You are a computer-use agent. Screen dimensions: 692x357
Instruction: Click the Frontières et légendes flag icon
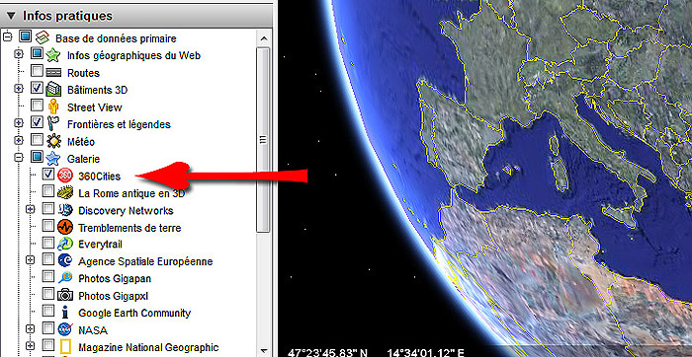53,124
